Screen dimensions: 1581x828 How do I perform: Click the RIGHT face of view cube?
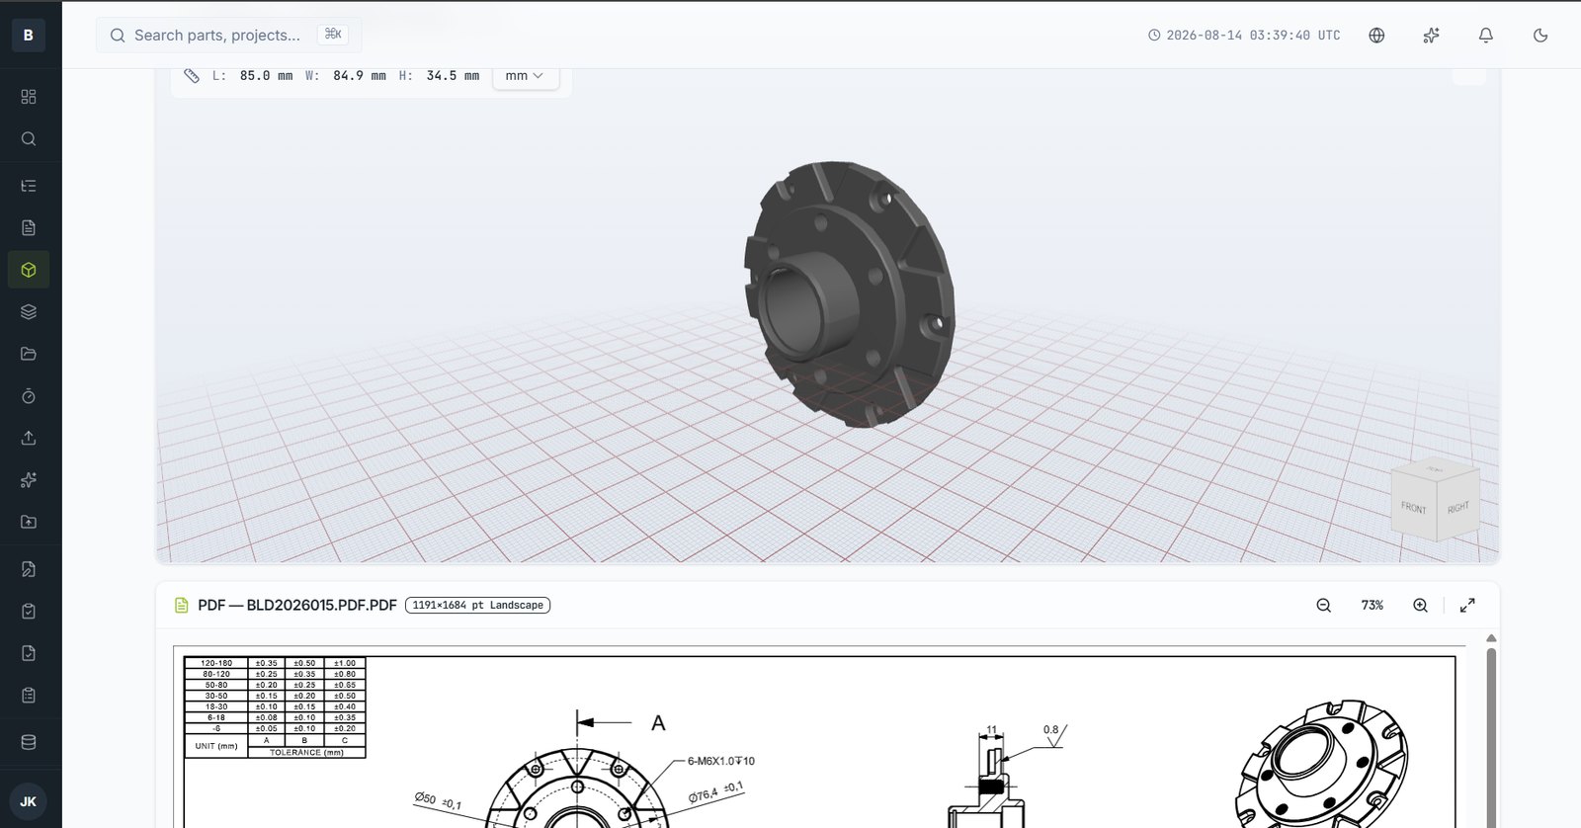[x=1458, y=507]
